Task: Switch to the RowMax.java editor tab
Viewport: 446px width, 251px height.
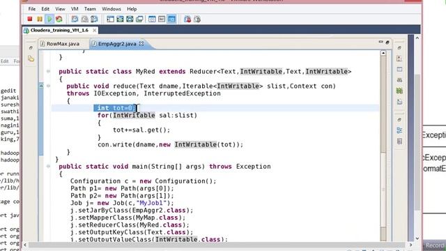Action: (x=60, y=44)
